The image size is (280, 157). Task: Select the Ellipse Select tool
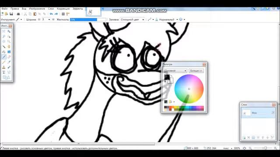pyautogui.click(x=4, y=42)
